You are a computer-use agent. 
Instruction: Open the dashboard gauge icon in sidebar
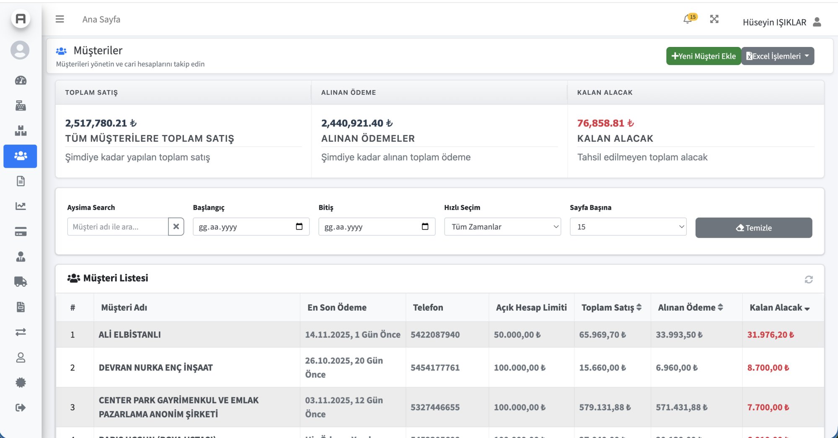tap(21, 80)
